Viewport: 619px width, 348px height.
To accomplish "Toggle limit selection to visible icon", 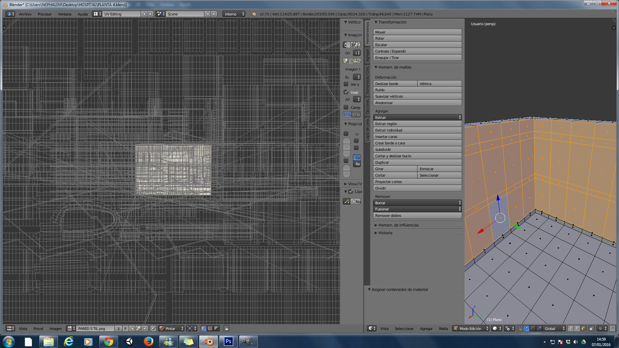I will pyautogui.click(x=591, y=328).
